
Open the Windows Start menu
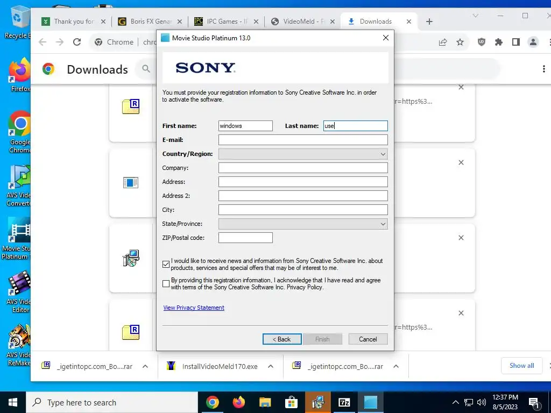click(x=13, y=402)
